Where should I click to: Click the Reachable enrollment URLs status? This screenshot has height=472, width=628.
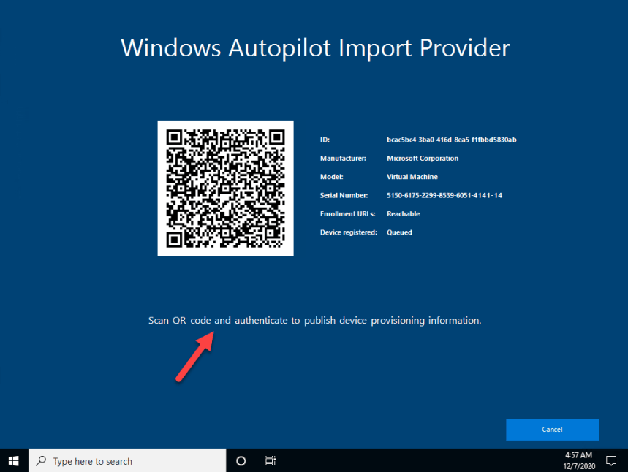404,214
